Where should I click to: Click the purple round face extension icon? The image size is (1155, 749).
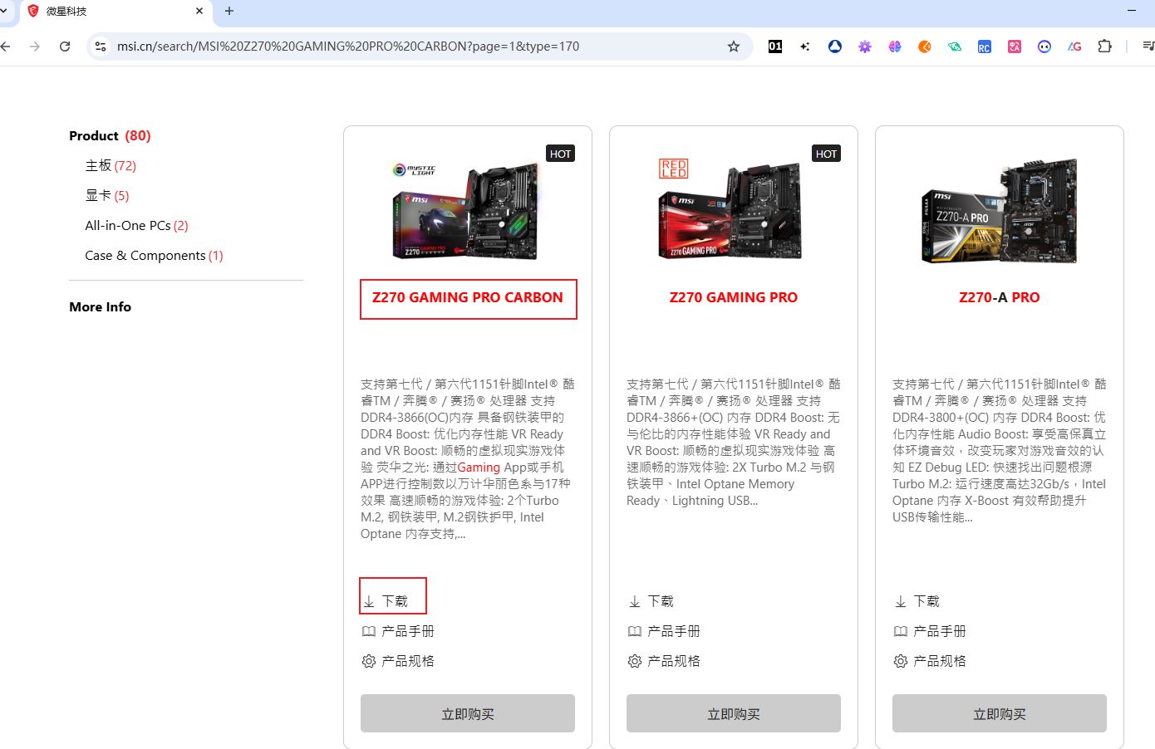click(x=1044, y=47)
